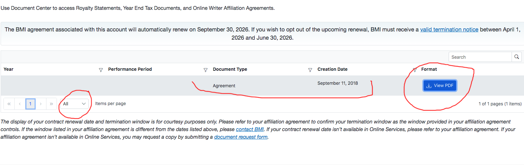Select the Agreement document row
Image resolution: width=524 pixels, height=166 pixels.
pos(224,86)
